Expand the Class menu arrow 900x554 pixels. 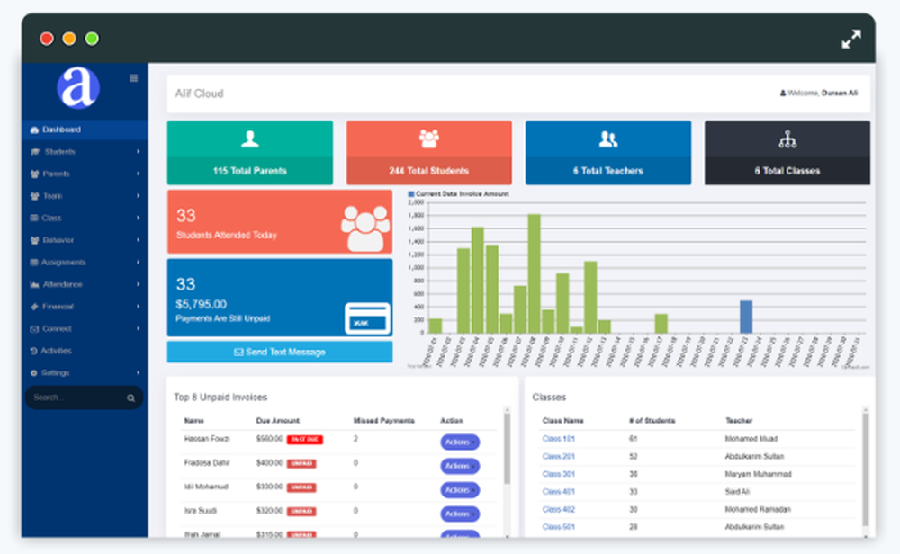pyautogui.click(x=139, y=218)
